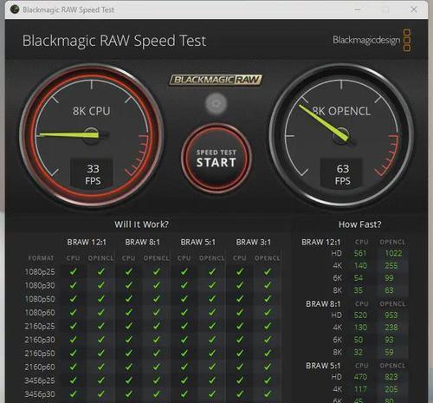
Task: Click the 8K CPU gauge
Action: click(x=92, y=135)
